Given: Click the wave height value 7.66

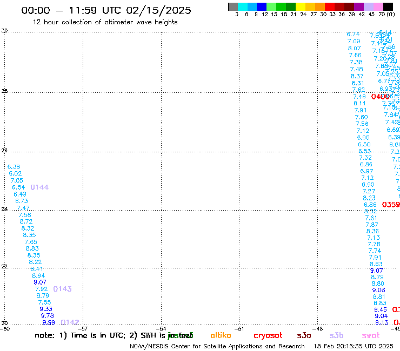Looking at the screenshot, I should (355, 55).
